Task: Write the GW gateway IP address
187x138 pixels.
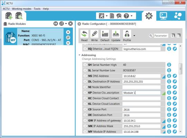Action: coord(175,120)
